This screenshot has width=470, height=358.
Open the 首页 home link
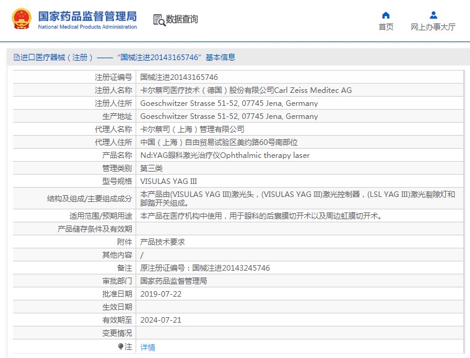(386, 27)
